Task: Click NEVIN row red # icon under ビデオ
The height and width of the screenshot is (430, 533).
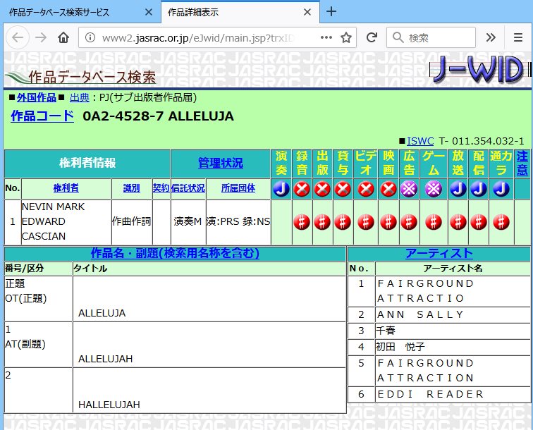Action: click(366, 222)
